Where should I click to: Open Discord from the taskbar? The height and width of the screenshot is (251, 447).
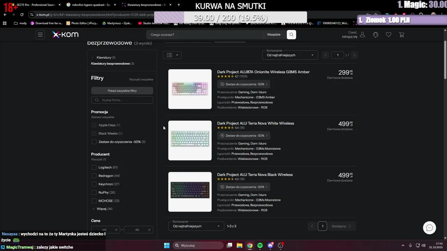270,245
